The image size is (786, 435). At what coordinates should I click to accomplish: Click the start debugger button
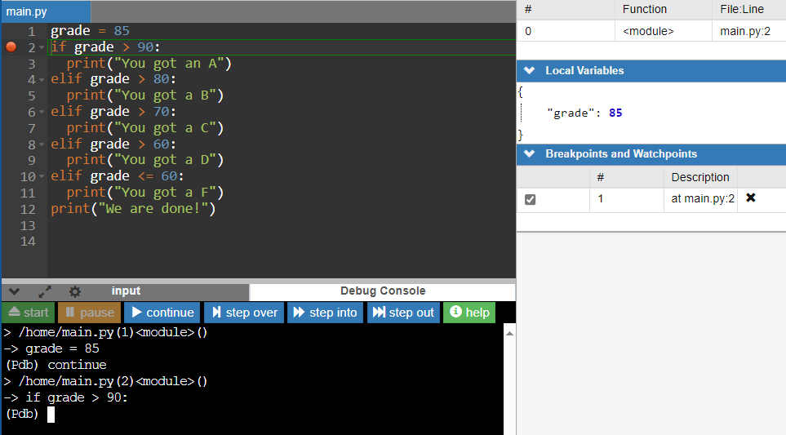tap(29, 313)
